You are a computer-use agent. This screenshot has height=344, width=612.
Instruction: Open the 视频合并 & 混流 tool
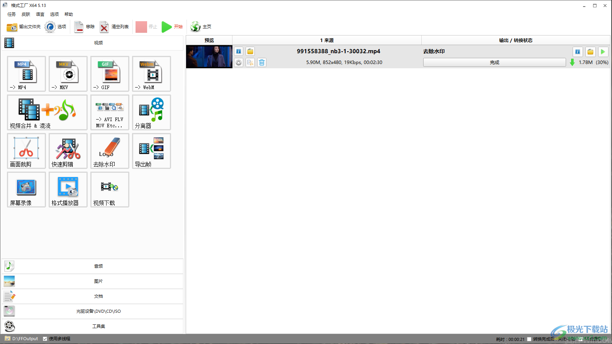point(47,112)
